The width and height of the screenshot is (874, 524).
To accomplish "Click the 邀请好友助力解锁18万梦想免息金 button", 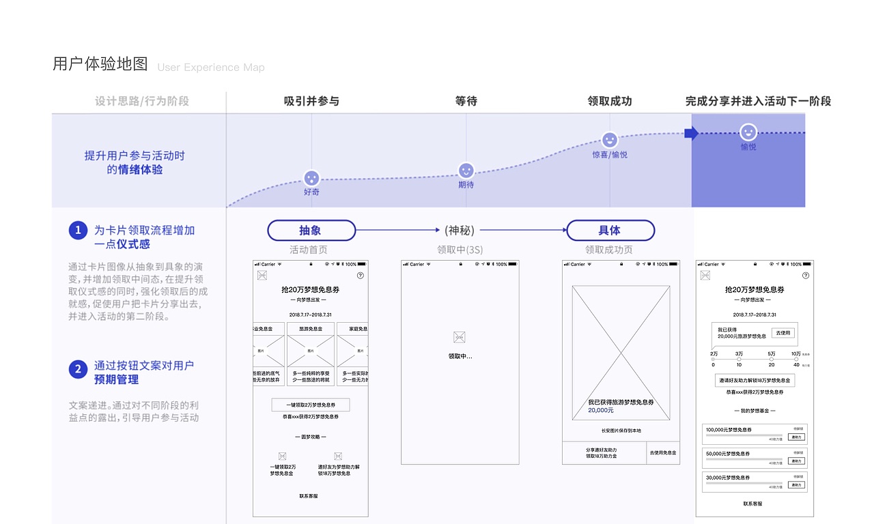I will coord(755,381).
